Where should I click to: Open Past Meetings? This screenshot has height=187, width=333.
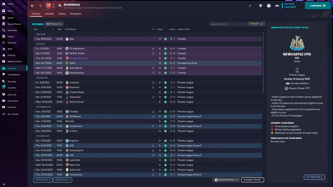pyautogui.click(x=314, y=177)
